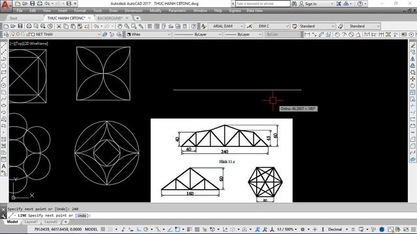Select the Rotate tool in Modify toolbar
The image size is (417, 234).
point(412,85)
